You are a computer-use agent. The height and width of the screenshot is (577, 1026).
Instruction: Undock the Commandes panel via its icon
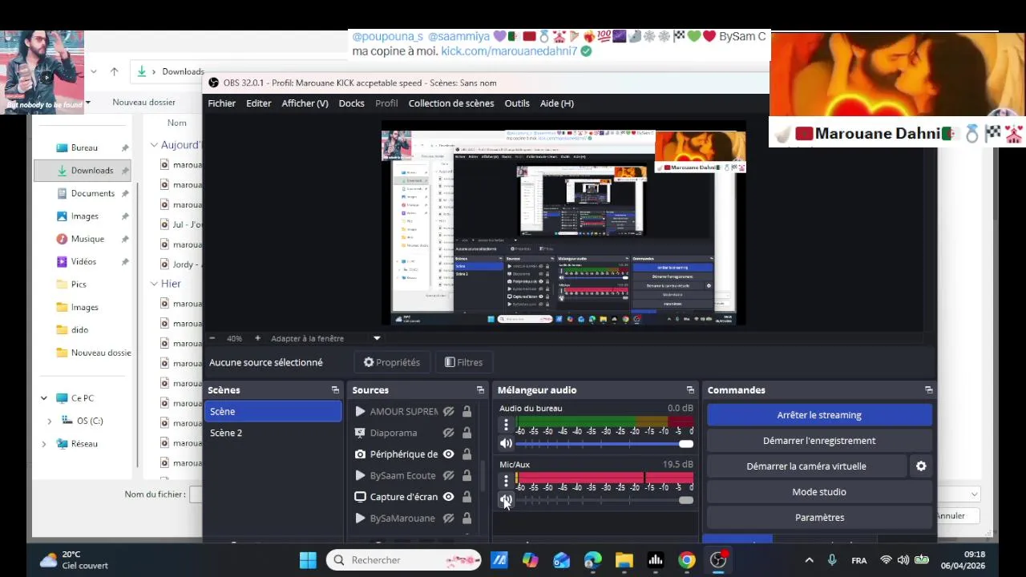click(x=928, y=390)
